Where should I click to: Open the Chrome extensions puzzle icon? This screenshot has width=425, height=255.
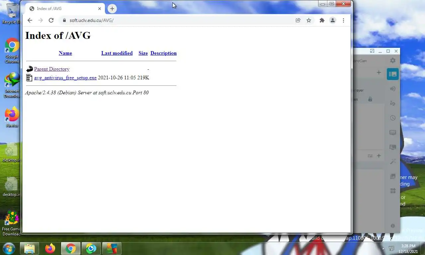322,20
